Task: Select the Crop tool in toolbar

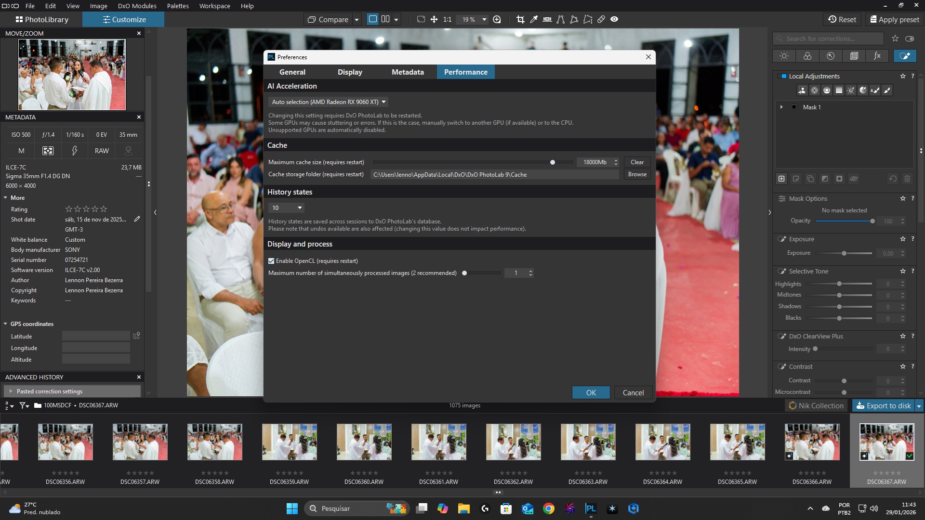Action: (520, 19)
